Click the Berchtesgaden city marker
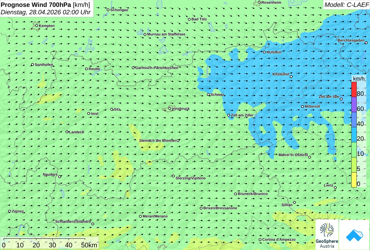Viewport: 370px width, 250px height. coord(366,43)
